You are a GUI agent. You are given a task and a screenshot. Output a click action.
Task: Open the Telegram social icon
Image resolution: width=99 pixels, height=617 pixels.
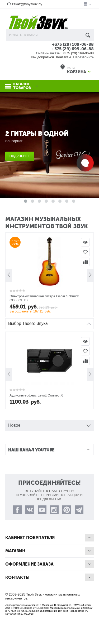point(79,509)
